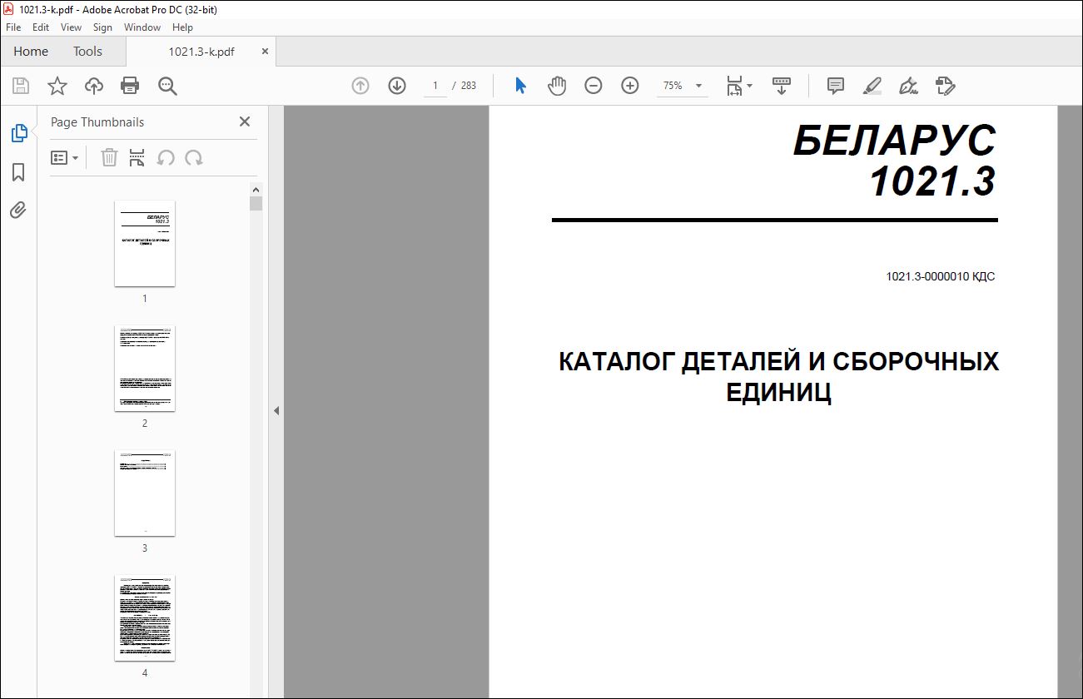The image size is (1083, 699).
Task: Add a sticky note comment
Action: [835, 86]
